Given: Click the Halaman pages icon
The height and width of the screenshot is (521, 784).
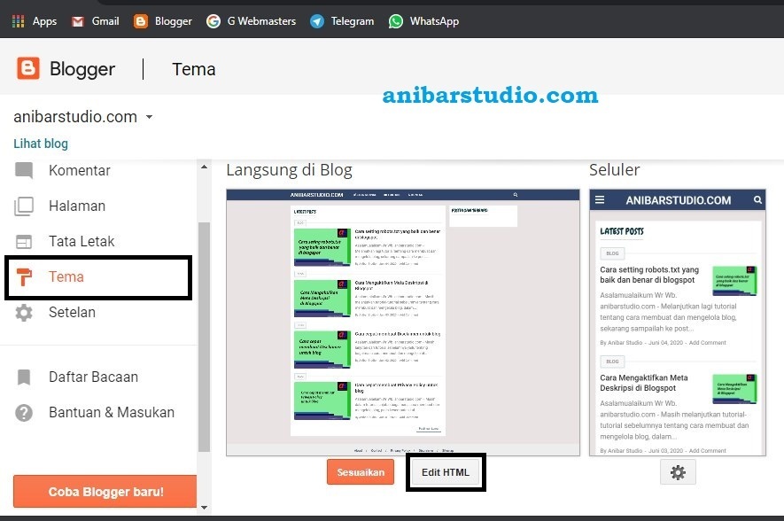Looking at the screenshot, I should click(x=24, y=206).
